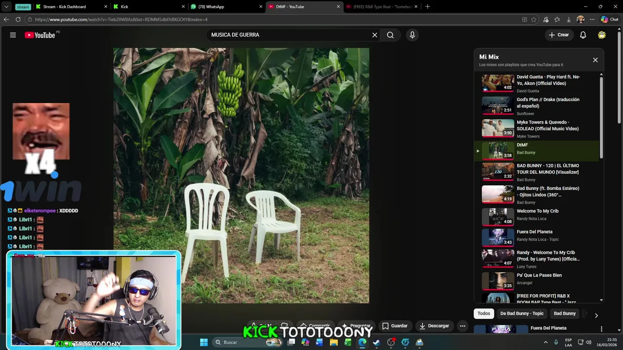Add this page to favorites star

pos(534,19)
